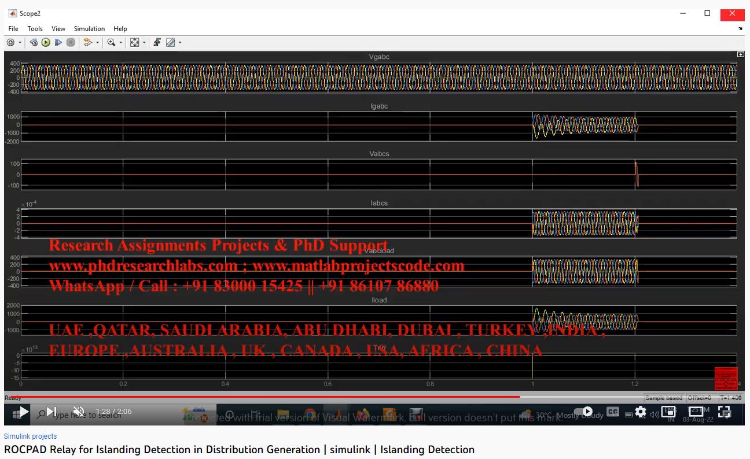Click the Step Forward simulation button
Viewport: 750px width, 459px height.
click(x=58, y=42)
